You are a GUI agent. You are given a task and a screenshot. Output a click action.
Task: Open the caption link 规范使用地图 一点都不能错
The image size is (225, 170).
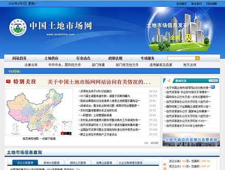click(x=39, y=138)
